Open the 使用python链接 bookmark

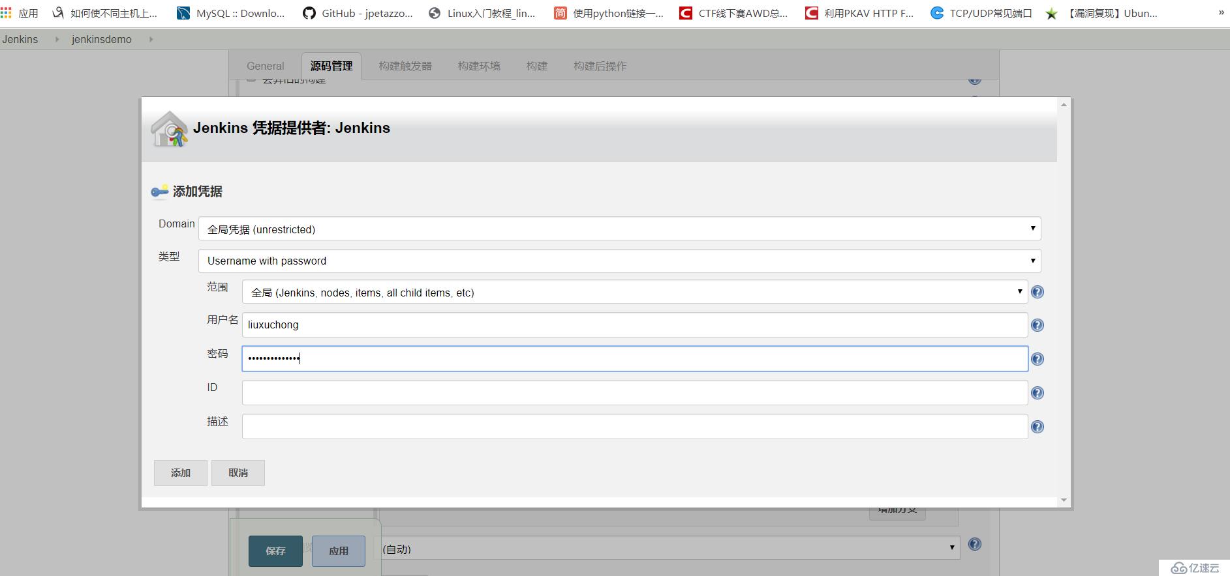[x=609, y=13]
